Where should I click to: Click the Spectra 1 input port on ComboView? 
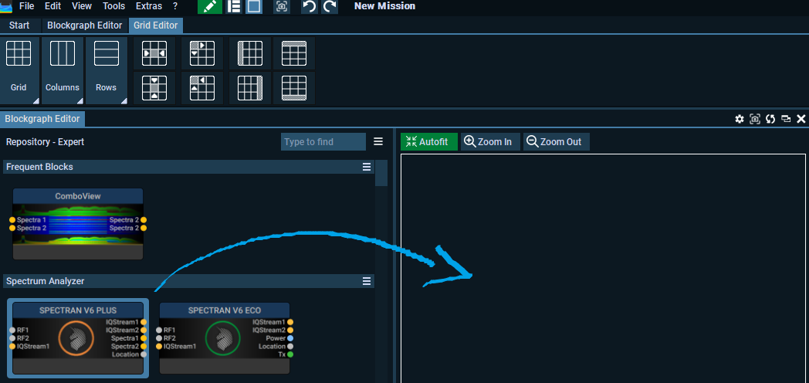[x=12, y=220]
